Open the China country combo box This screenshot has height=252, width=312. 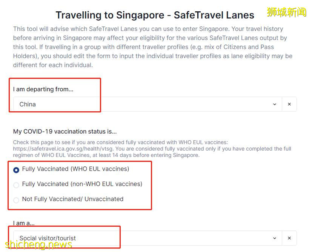click(x=143, y=104)
